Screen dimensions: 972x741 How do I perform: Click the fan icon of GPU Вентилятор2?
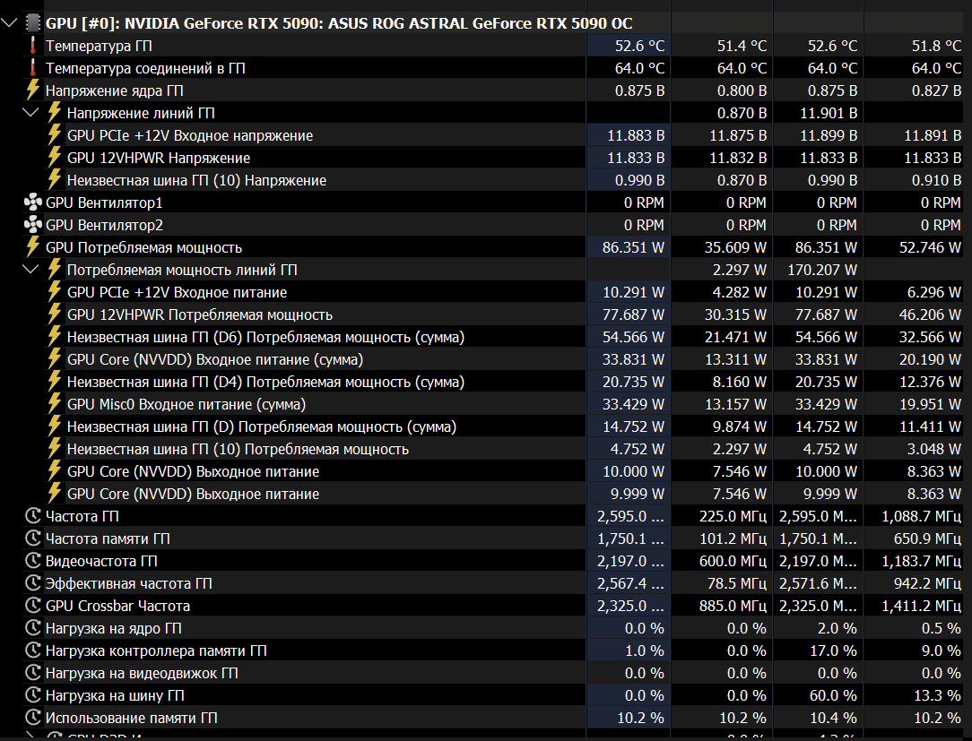pyautogui.click(x=33, y=224)
